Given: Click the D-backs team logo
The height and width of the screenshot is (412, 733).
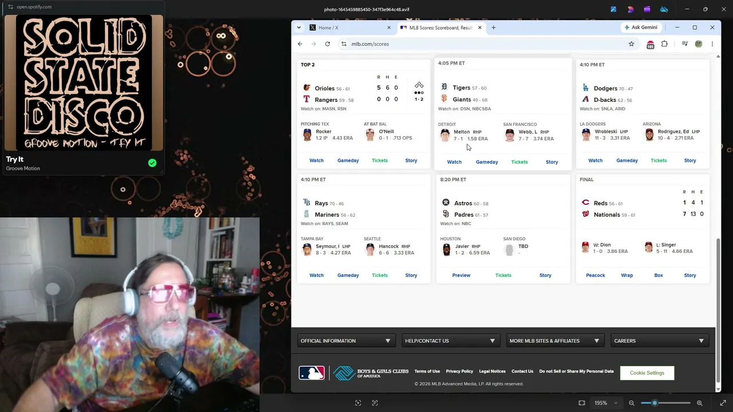Looking at the screenshot, I should point(585,100).
